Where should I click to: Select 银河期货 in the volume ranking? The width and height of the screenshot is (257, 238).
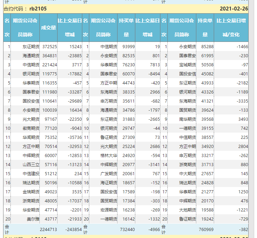[31, 74]
